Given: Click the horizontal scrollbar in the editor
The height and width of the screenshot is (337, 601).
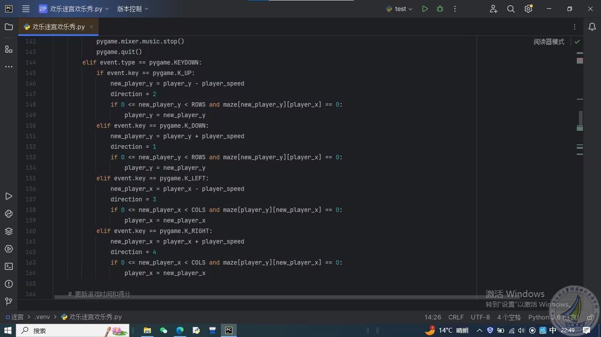Looking at the screenshot, I should [x=264, y=297].
